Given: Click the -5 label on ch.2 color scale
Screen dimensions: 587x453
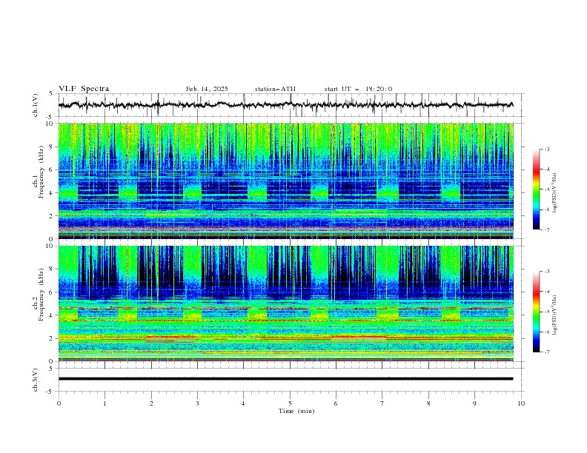Looking at the screenshot, I should pos(547,312).
